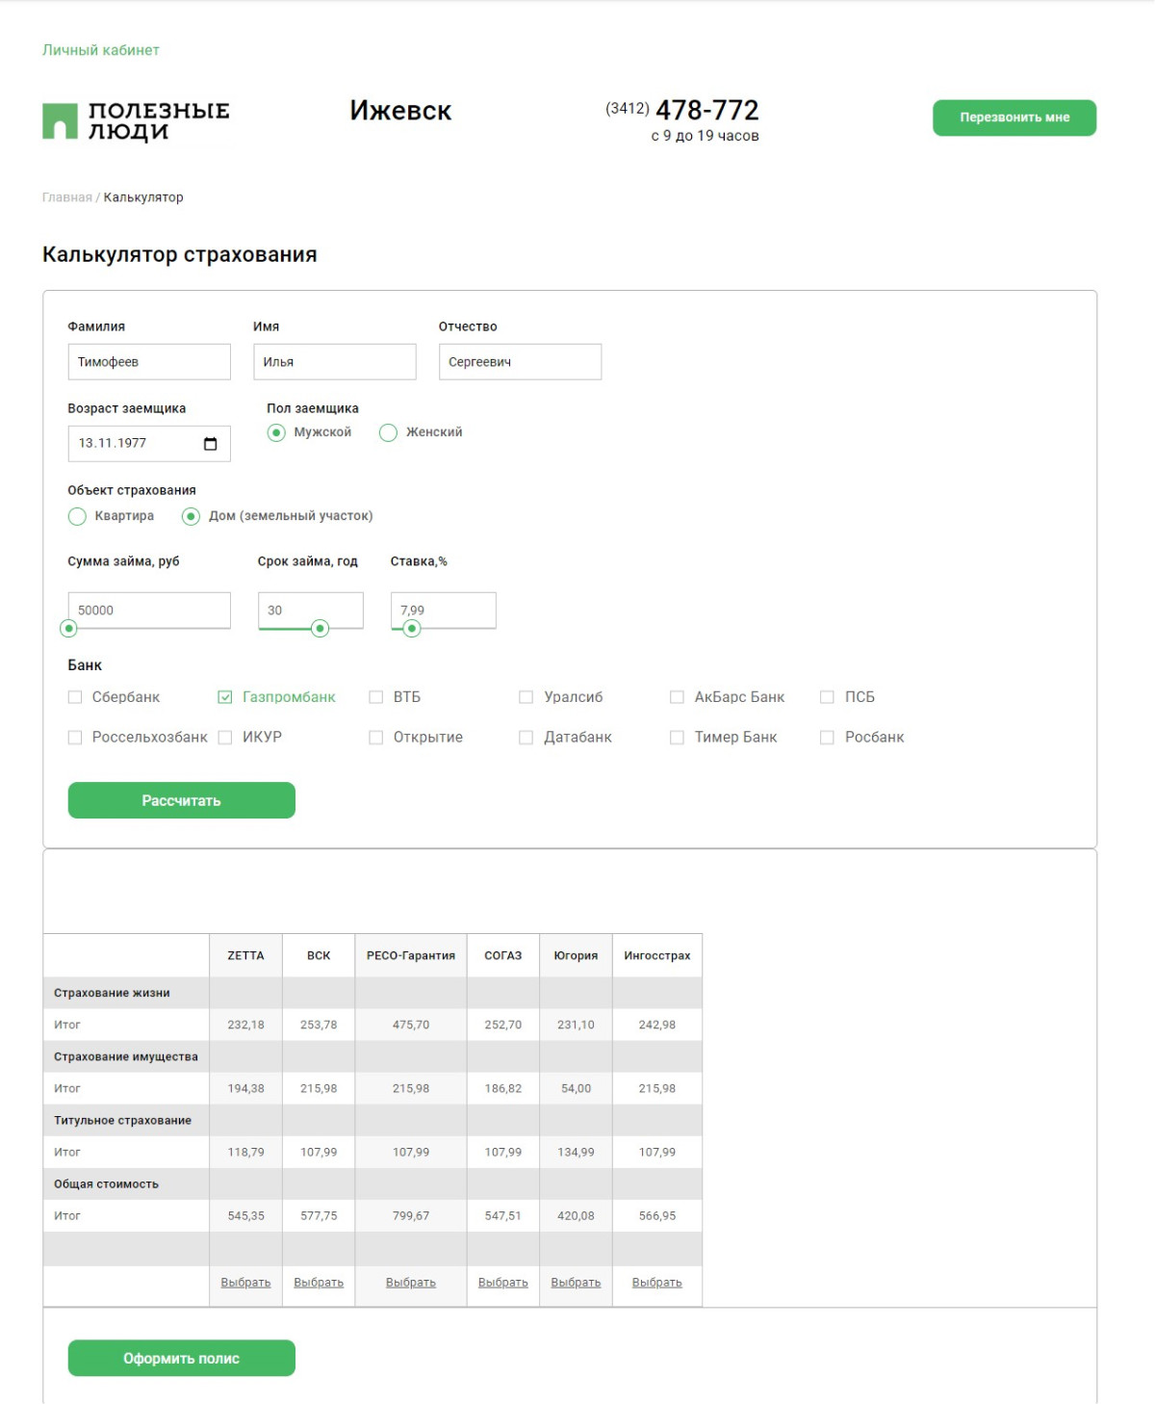The image size is (1155, 1404).
Task: Open the calendar picker in birth date field
Action: point(210,444)
